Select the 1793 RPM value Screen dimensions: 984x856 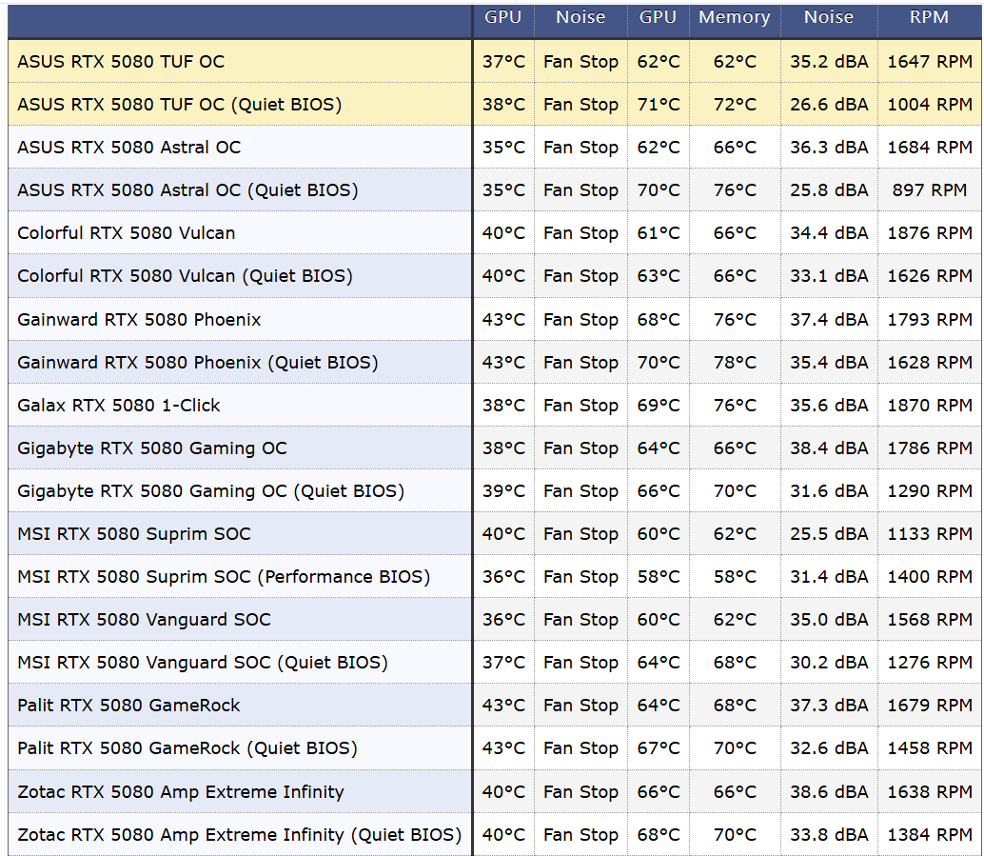(930, 319)
